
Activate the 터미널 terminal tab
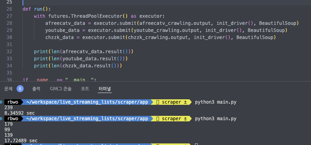pos(105,89)
